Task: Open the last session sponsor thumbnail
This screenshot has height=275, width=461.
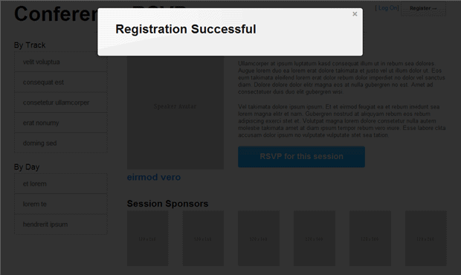Action: click(x=426, y=239)
